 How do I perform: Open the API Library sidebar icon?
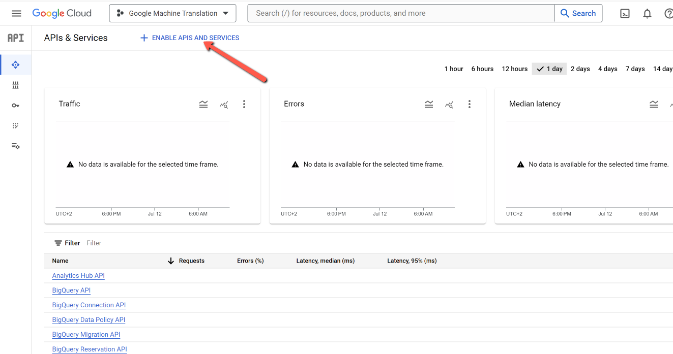(x=15, y=85)
